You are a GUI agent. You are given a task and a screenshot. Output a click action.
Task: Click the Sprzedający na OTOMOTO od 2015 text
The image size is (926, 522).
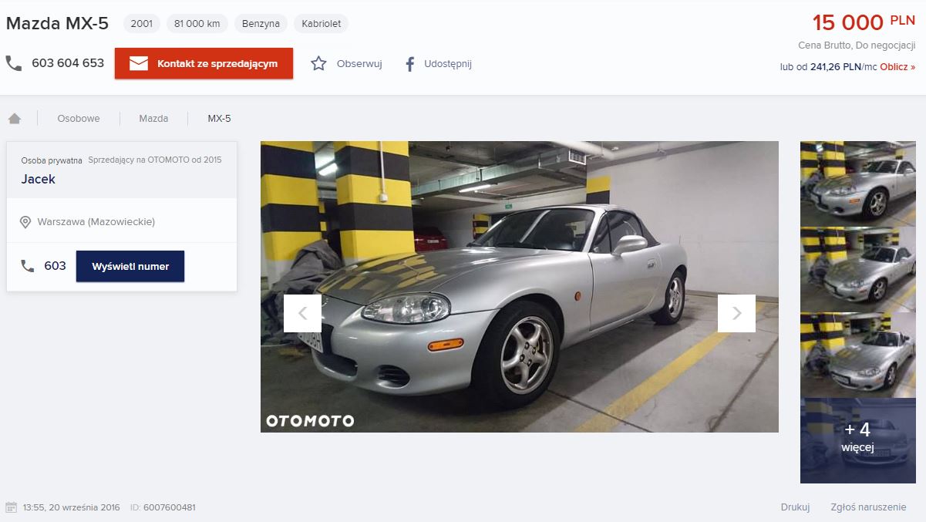point(155,160)
